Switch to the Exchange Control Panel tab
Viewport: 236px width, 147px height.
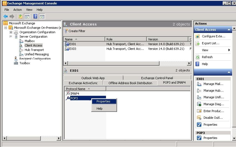coord(157,78)
